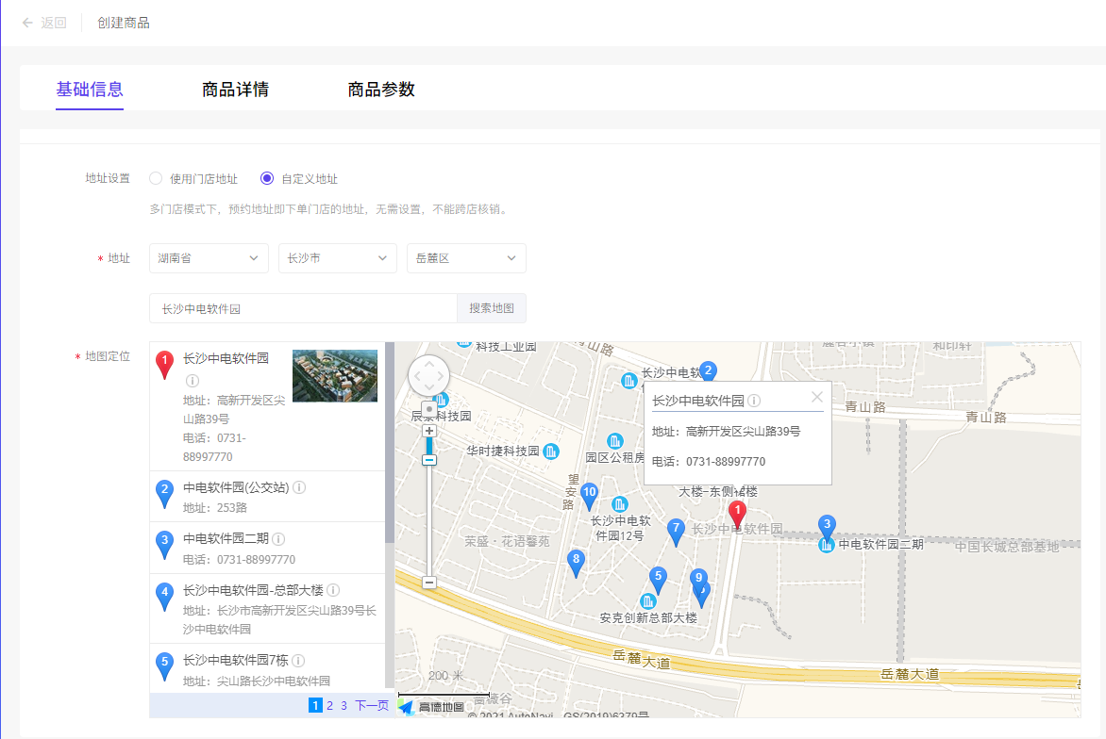Click blue map marker number 8
This screenshot has height=739, width=1106.
pos(576,561)
